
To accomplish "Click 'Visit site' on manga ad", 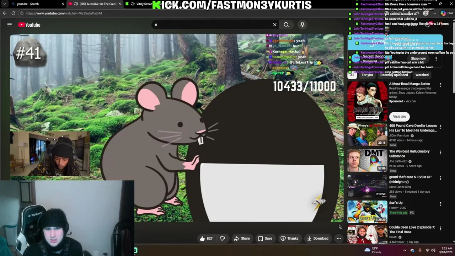I will pyautogui.click(x=399, y=117).
